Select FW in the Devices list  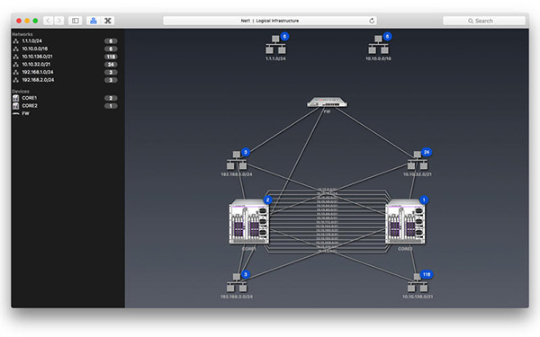point(65,113)
